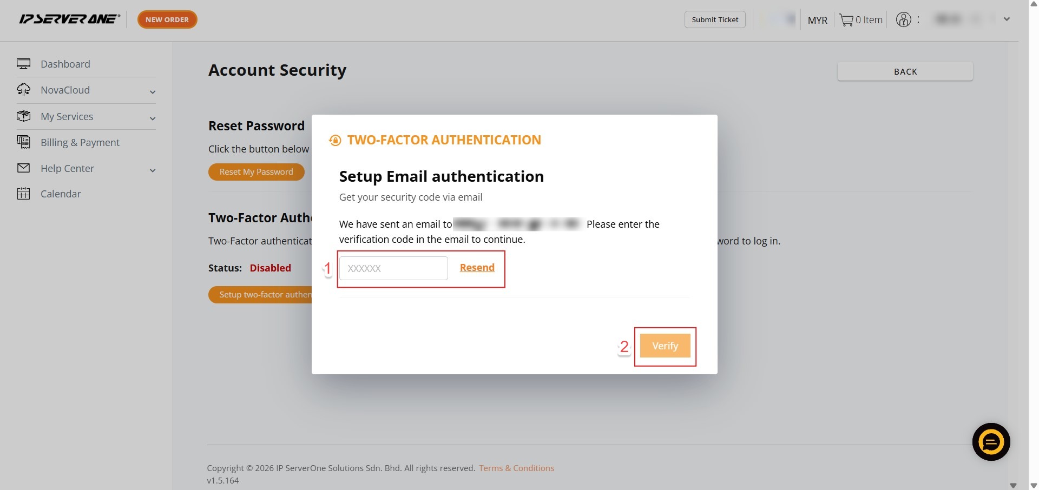Click the Resend code link
This screenshot has width=1039, height=490.
(477, 268)
